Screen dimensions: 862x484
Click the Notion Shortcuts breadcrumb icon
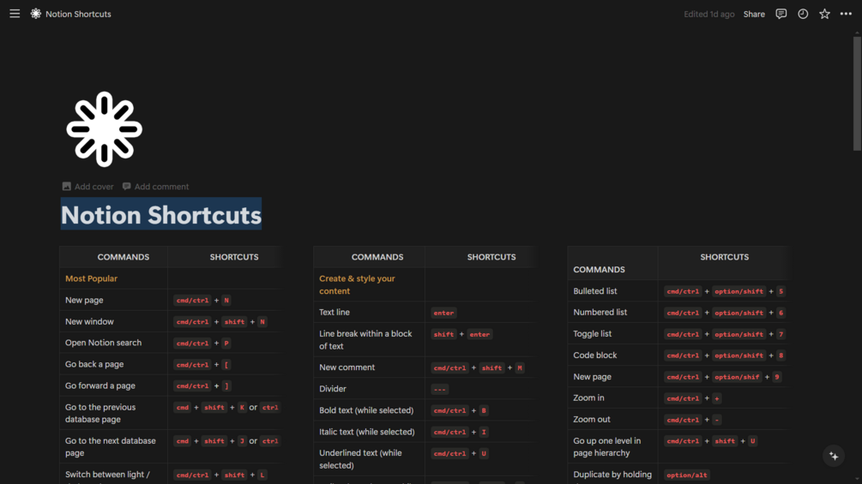[x=36, y=14]
